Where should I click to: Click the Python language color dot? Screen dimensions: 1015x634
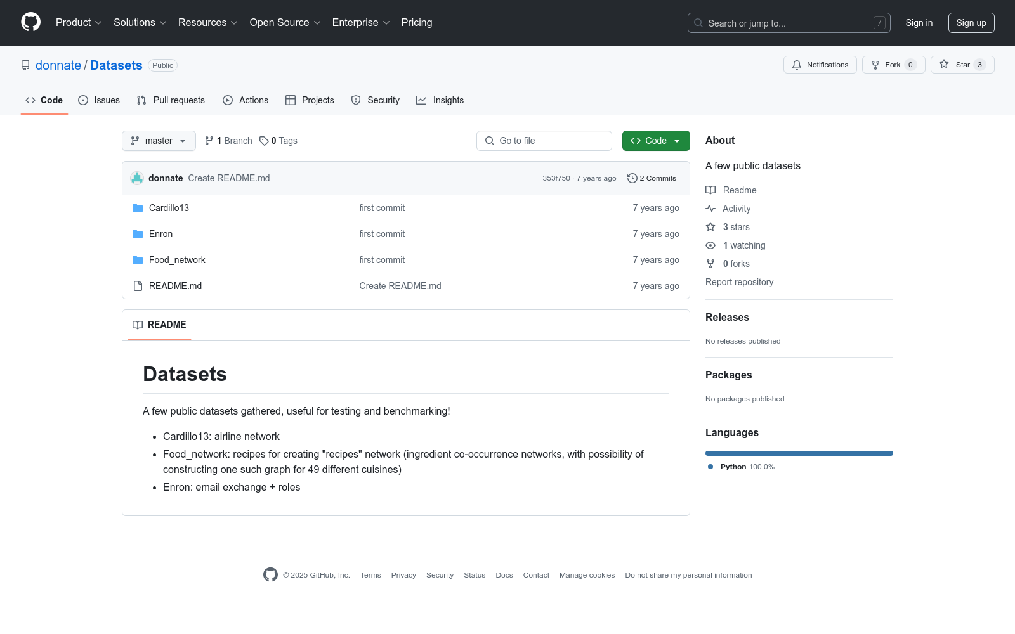[710, 467]
